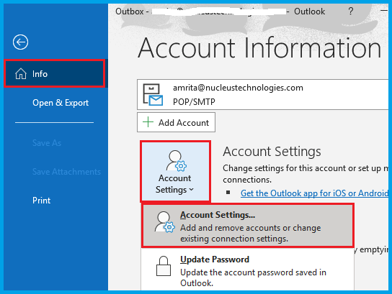Click the green plus icon on Add Account

(148, 122)
